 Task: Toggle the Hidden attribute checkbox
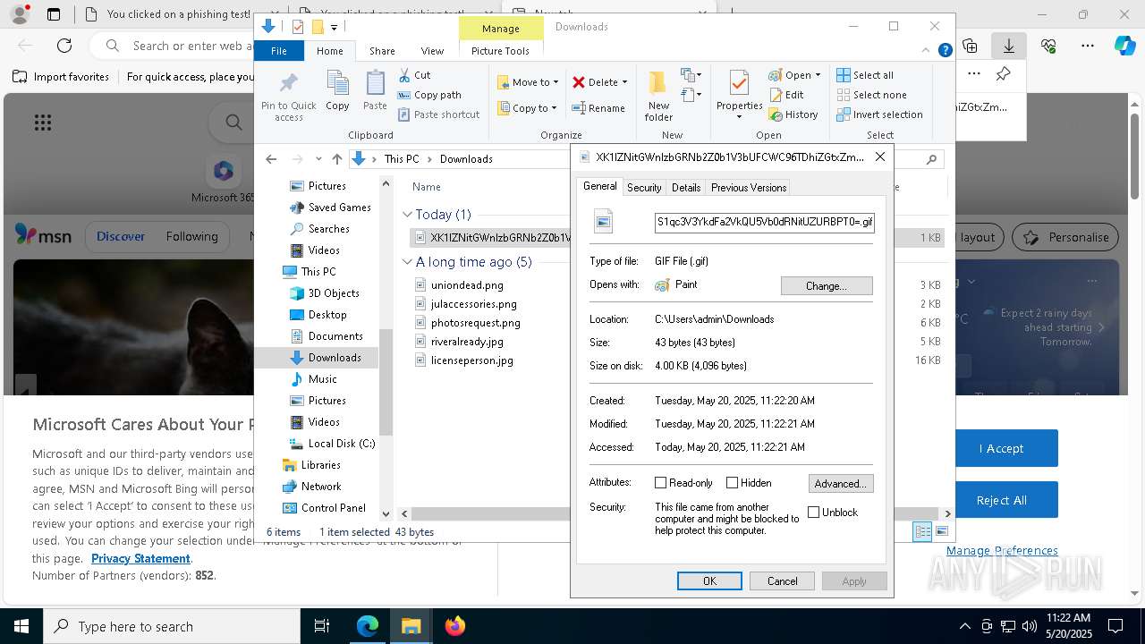pos(732,483)
